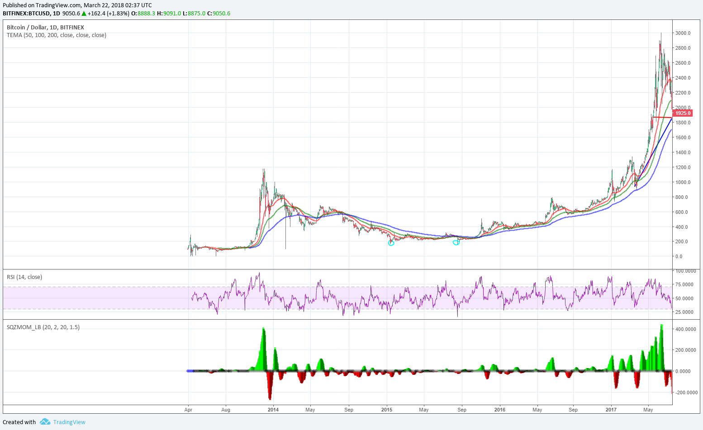Click the 'Aug' date axis label
Image resolution: width=703 pixels, height=430 pixels.
tap(226, 410)
